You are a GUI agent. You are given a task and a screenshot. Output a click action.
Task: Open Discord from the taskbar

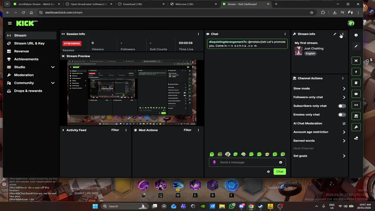(x=241, y=206)
